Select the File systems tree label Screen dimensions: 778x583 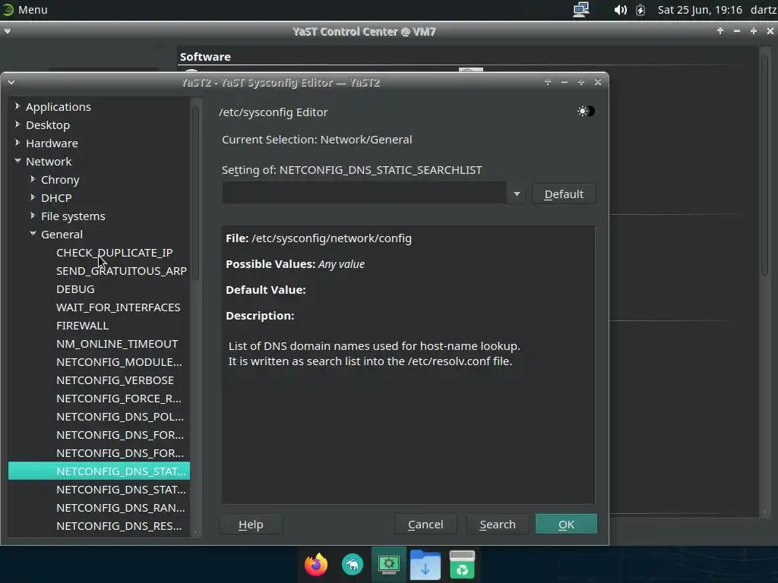coord(73,216)
